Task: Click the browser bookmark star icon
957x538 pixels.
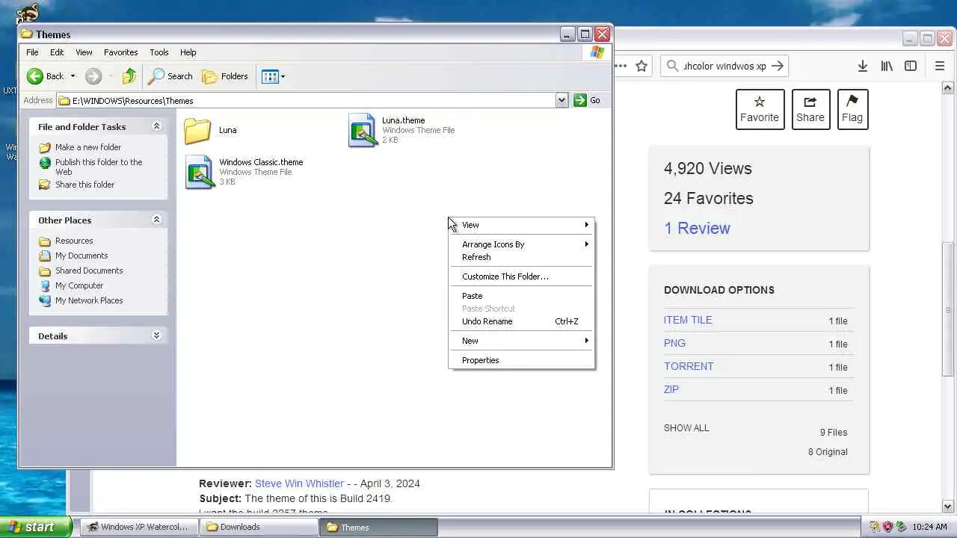Action: coord(641,66)
